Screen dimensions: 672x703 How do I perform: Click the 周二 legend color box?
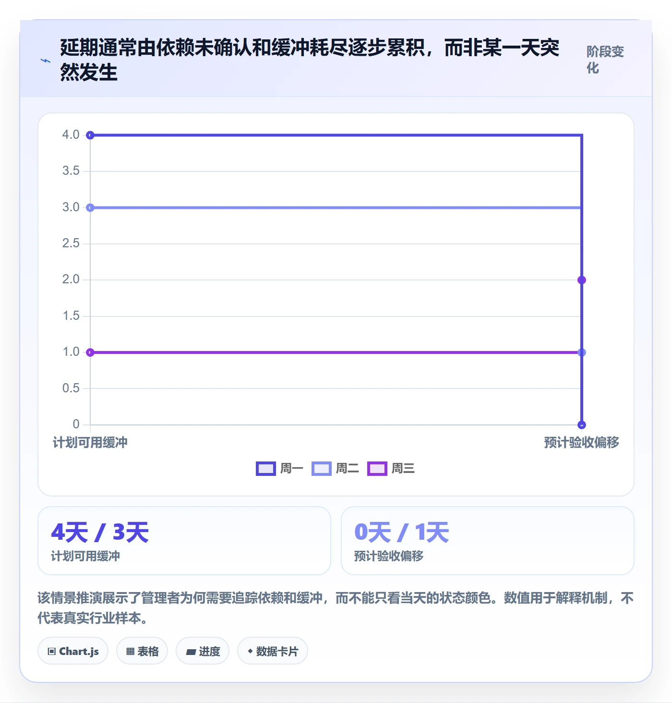tap(322, 468)
